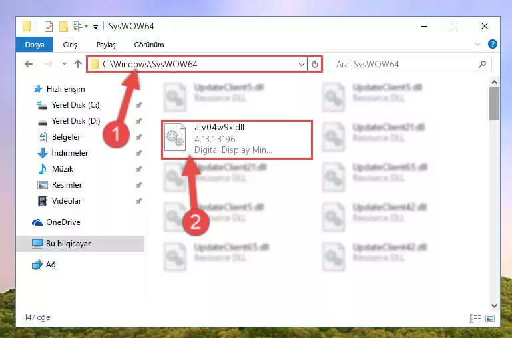The image size is (512, 338).
Task: Click the vertical scrollbar thumb
Action: tap(494, 104)
